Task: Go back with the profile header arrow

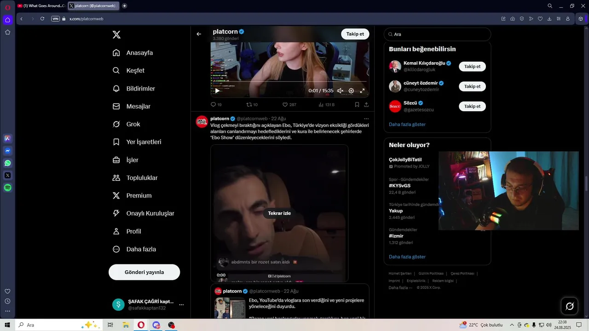Action: (x=199, y=34)
